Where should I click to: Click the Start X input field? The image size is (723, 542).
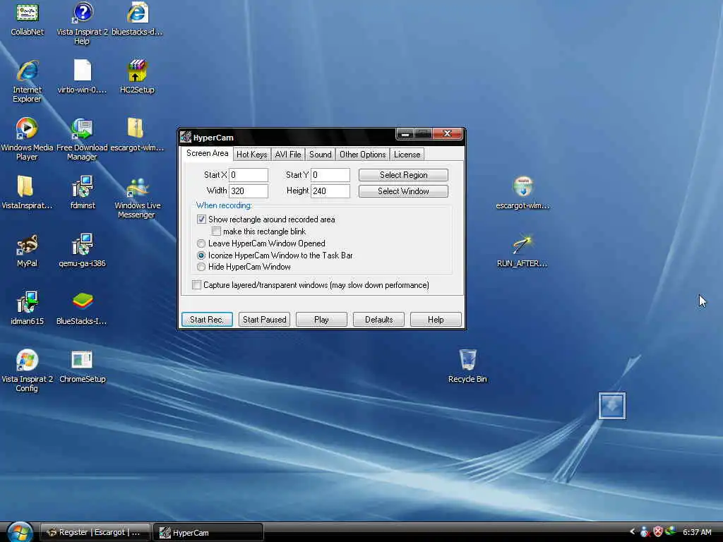coord(249,175)
